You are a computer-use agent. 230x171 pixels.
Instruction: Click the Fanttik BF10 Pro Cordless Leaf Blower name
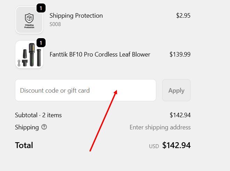100,54
